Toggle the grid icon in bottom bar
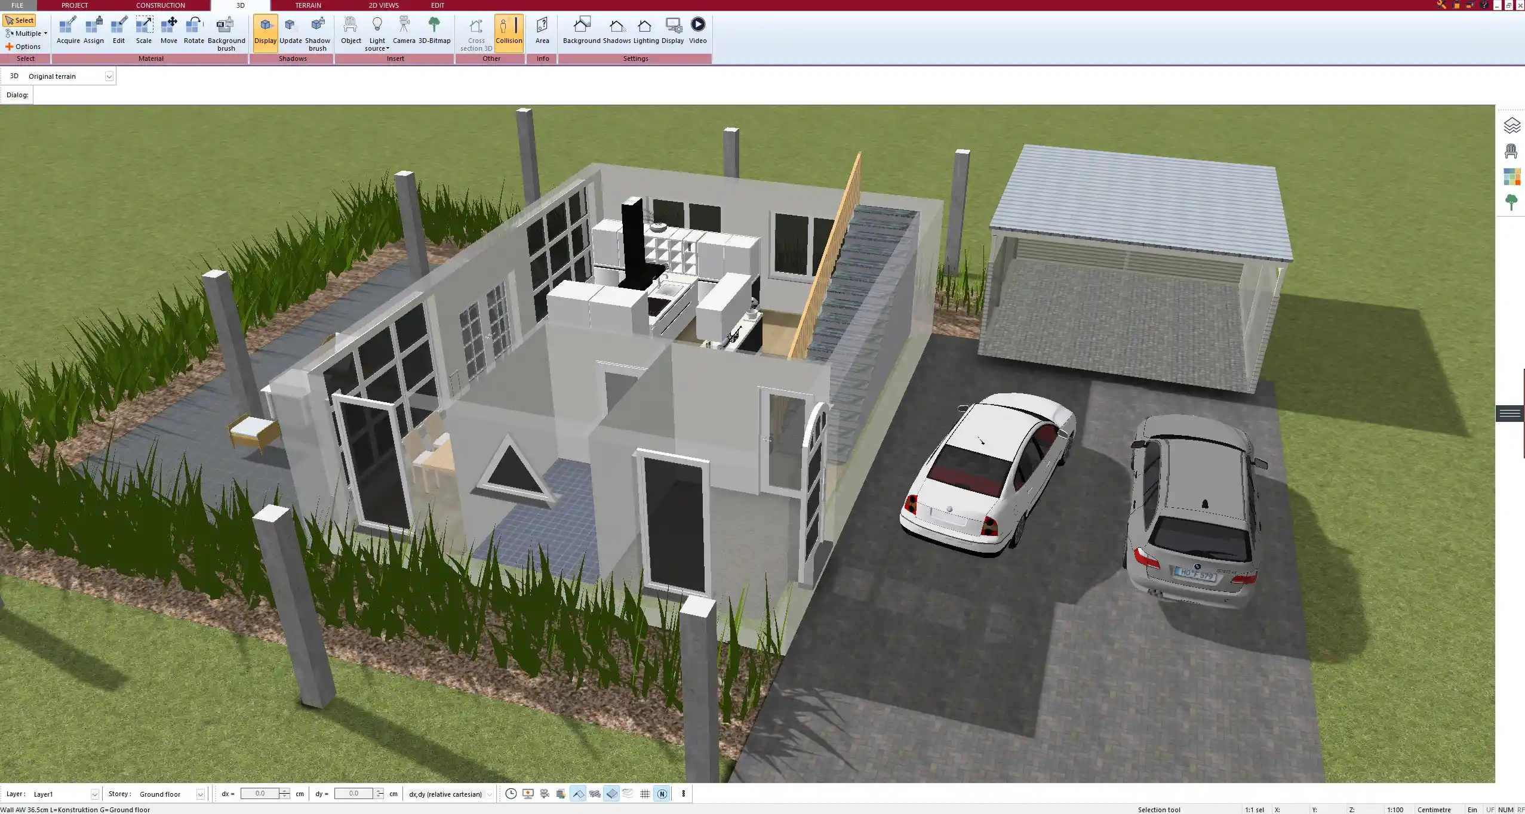The height and width of the screenshot is (814, 1525). point(645,794)
